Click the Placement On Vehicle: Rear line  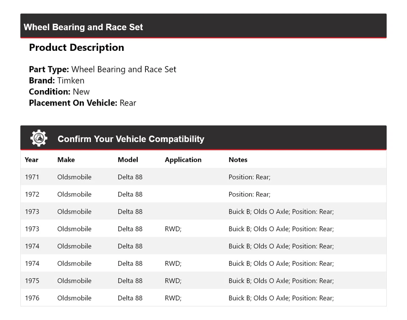82,103
